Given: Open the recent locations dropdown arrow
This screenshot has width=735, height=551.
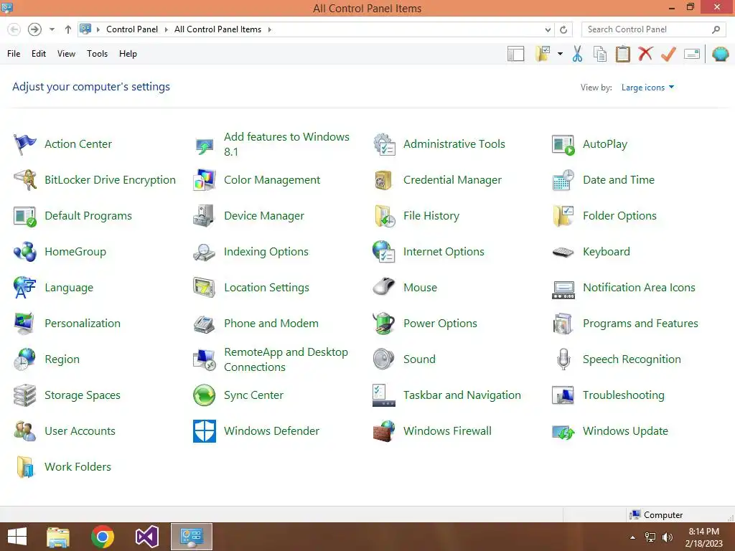Looking at the screenshot, I should click(52, 29).
